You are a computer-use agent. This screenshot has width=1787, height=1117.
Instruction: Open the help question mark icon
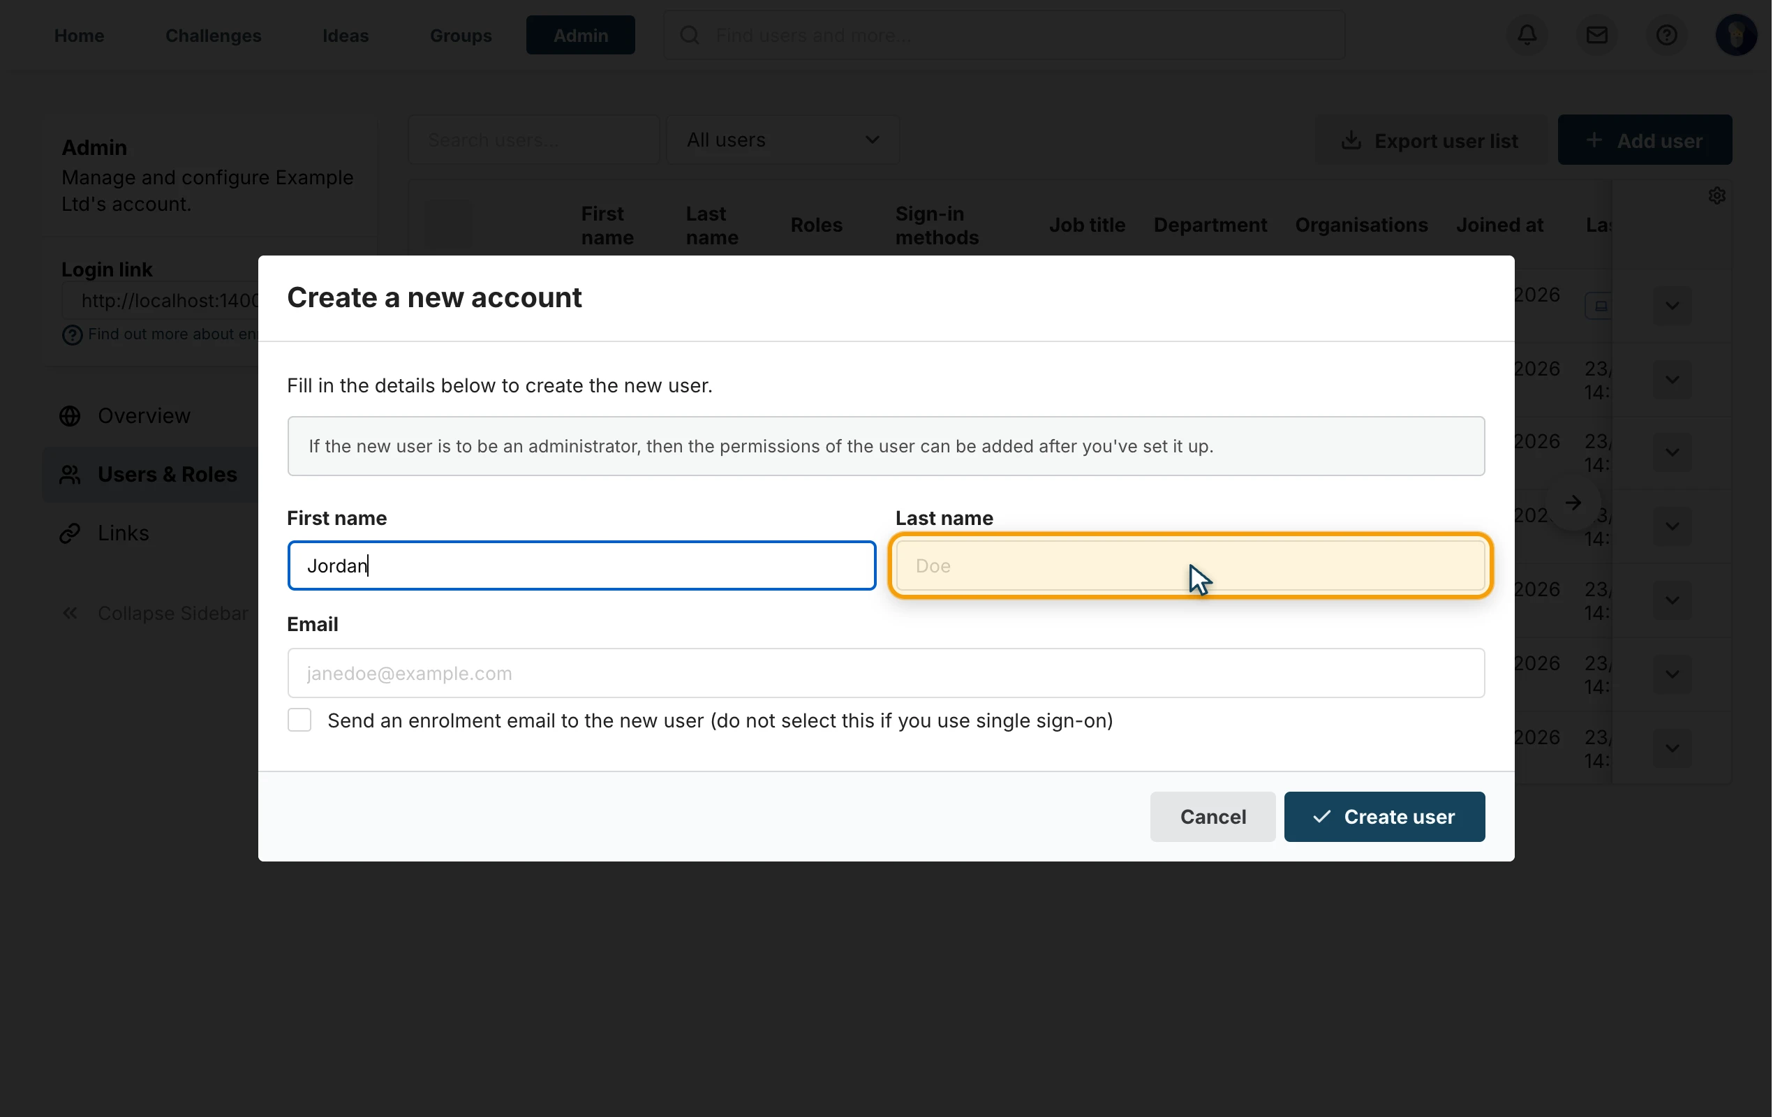[1666, 35]
